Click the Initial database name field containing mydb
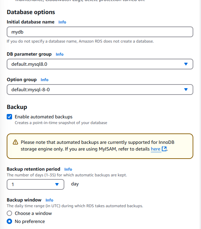Viewport: 201px width, 229px height. pos(100,32)
